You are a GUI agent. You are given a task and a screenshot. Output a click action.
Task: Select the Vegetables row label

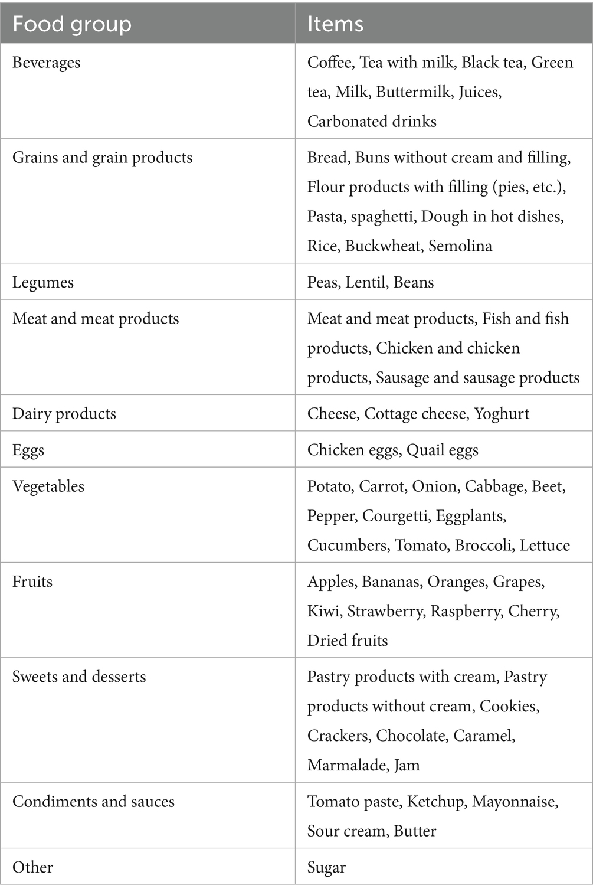tap(48, 486)
